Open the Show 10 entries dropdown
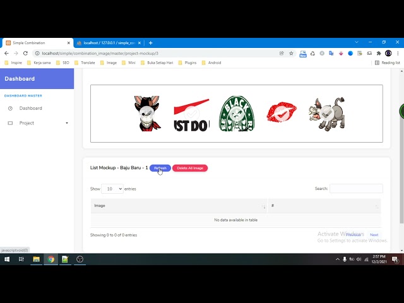The height and width of the screenshot is (303, 404). (x=112, y=189)
